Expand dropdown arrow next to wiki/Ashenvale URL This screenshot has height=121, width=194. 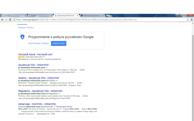[x=54, y=107]
